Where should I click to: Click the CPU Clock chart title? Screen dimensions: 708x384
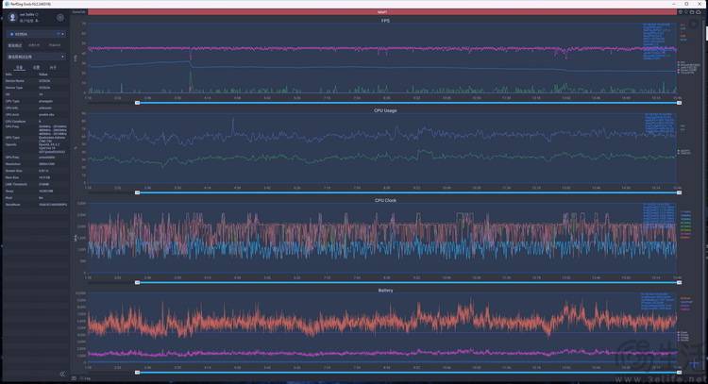[x=385, y=200]
